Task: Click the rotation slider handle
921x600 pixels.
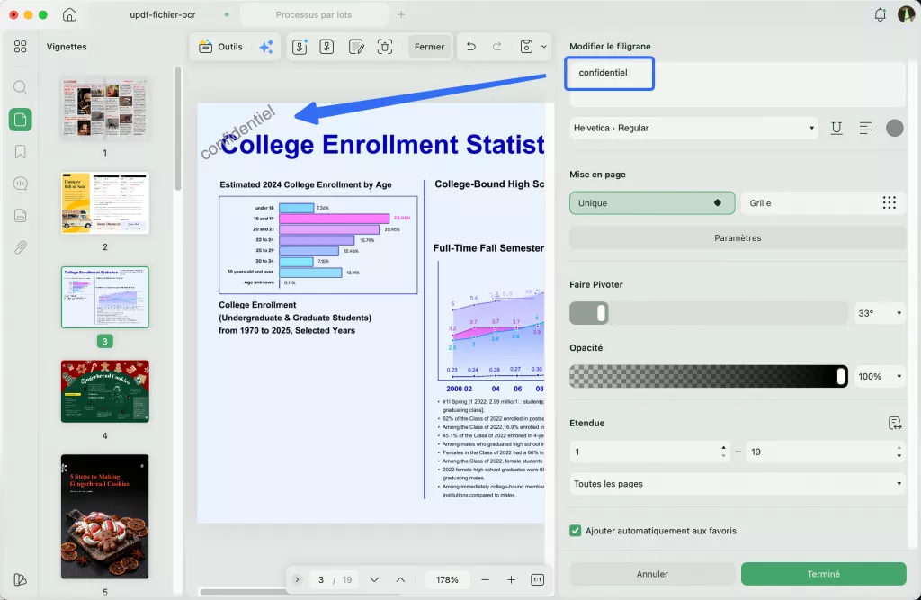Action: click(601, 313)
